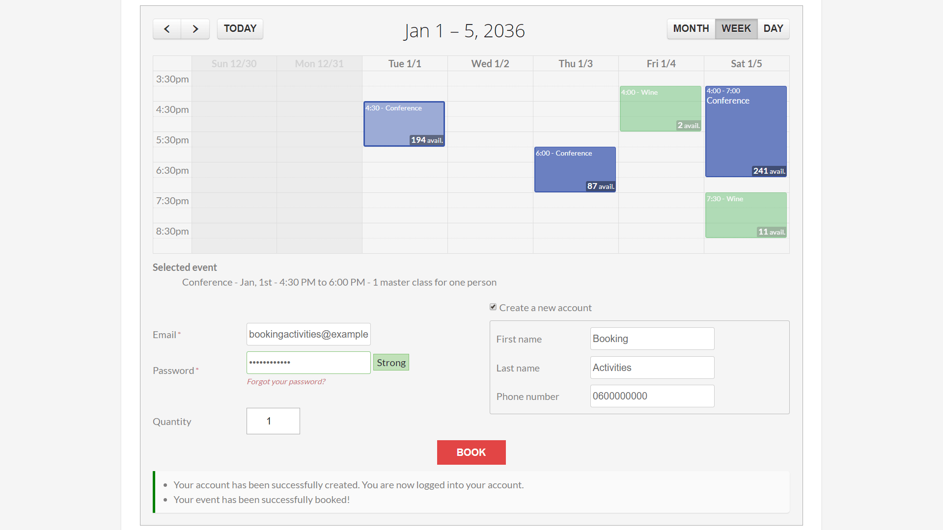The image size is (943, 530).
Task: Click the Password input field
Action: coord(309,362)
